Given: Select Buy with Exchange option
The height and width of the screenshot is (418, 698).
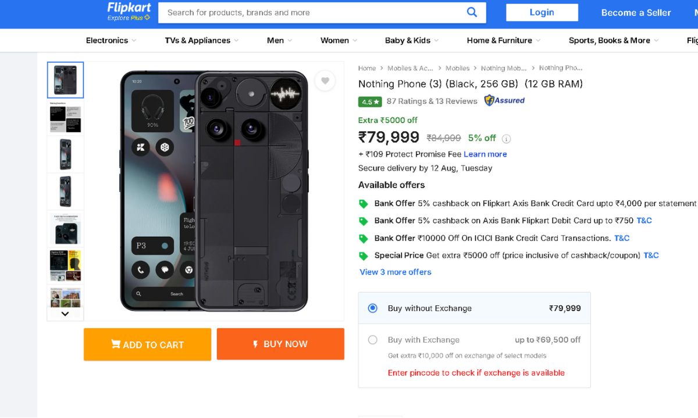Looking at the screenshot, I should tap(373, 340).
